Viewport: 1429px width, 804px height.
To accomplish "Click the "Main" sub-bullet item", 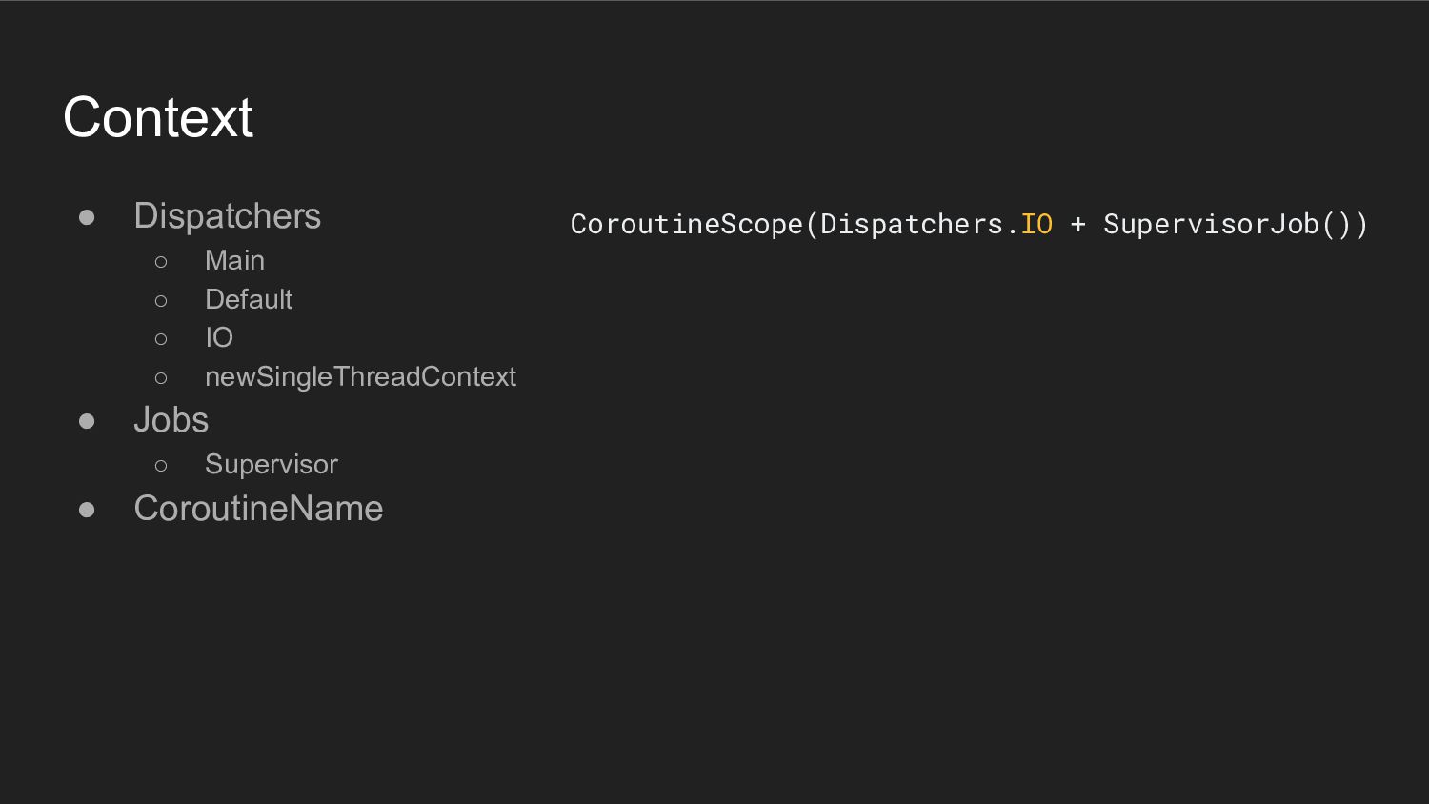I will 234,260.
